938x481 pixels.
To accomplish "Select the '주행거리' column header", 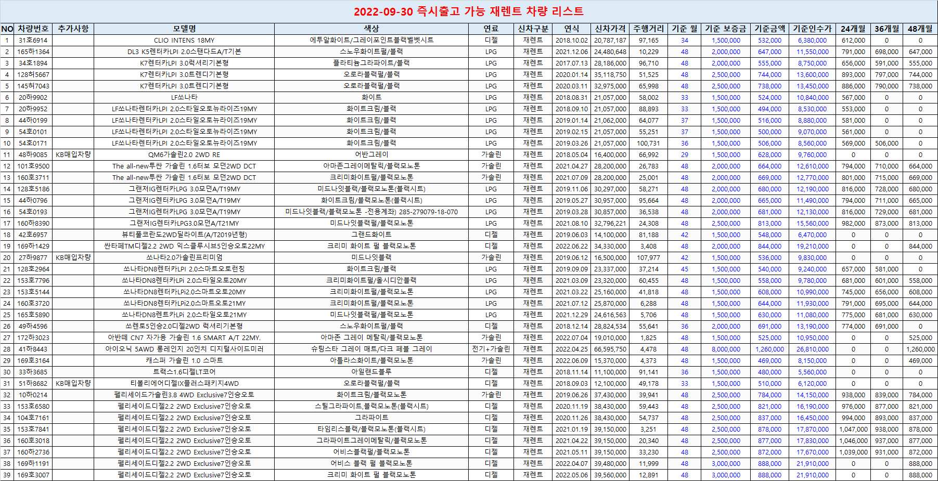I will coord(649,29).
